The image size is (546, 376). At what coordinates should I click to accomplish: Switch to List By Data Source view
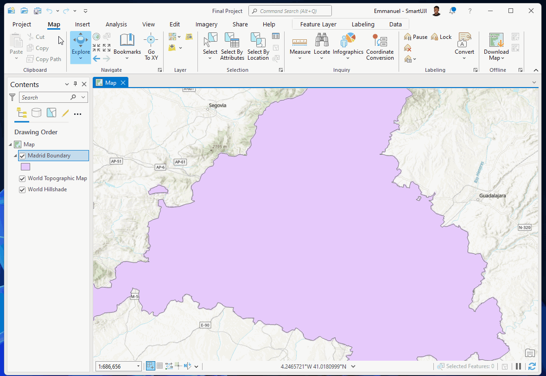pyautogui.click(x=36, y=113)
